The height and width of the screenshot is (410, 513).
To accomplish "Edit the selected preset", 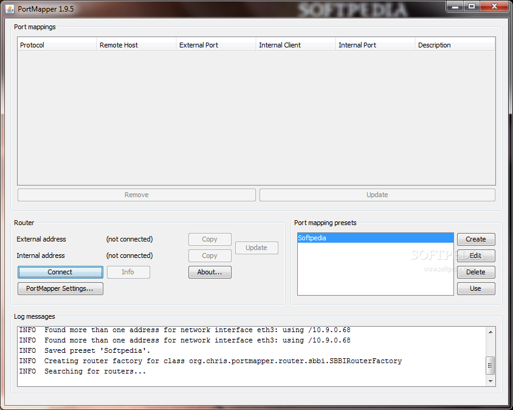I will pos(476,255).
